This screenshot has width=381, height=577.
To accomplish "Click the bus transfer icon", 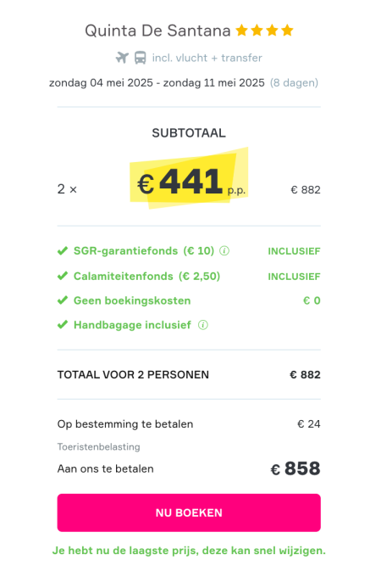I will (140, 58).
